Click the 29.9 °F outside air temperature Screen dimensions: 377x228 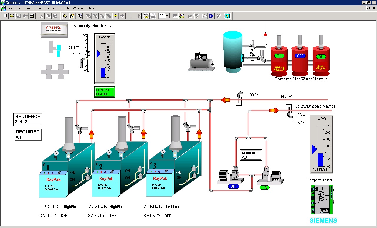[x=74, y=47]
